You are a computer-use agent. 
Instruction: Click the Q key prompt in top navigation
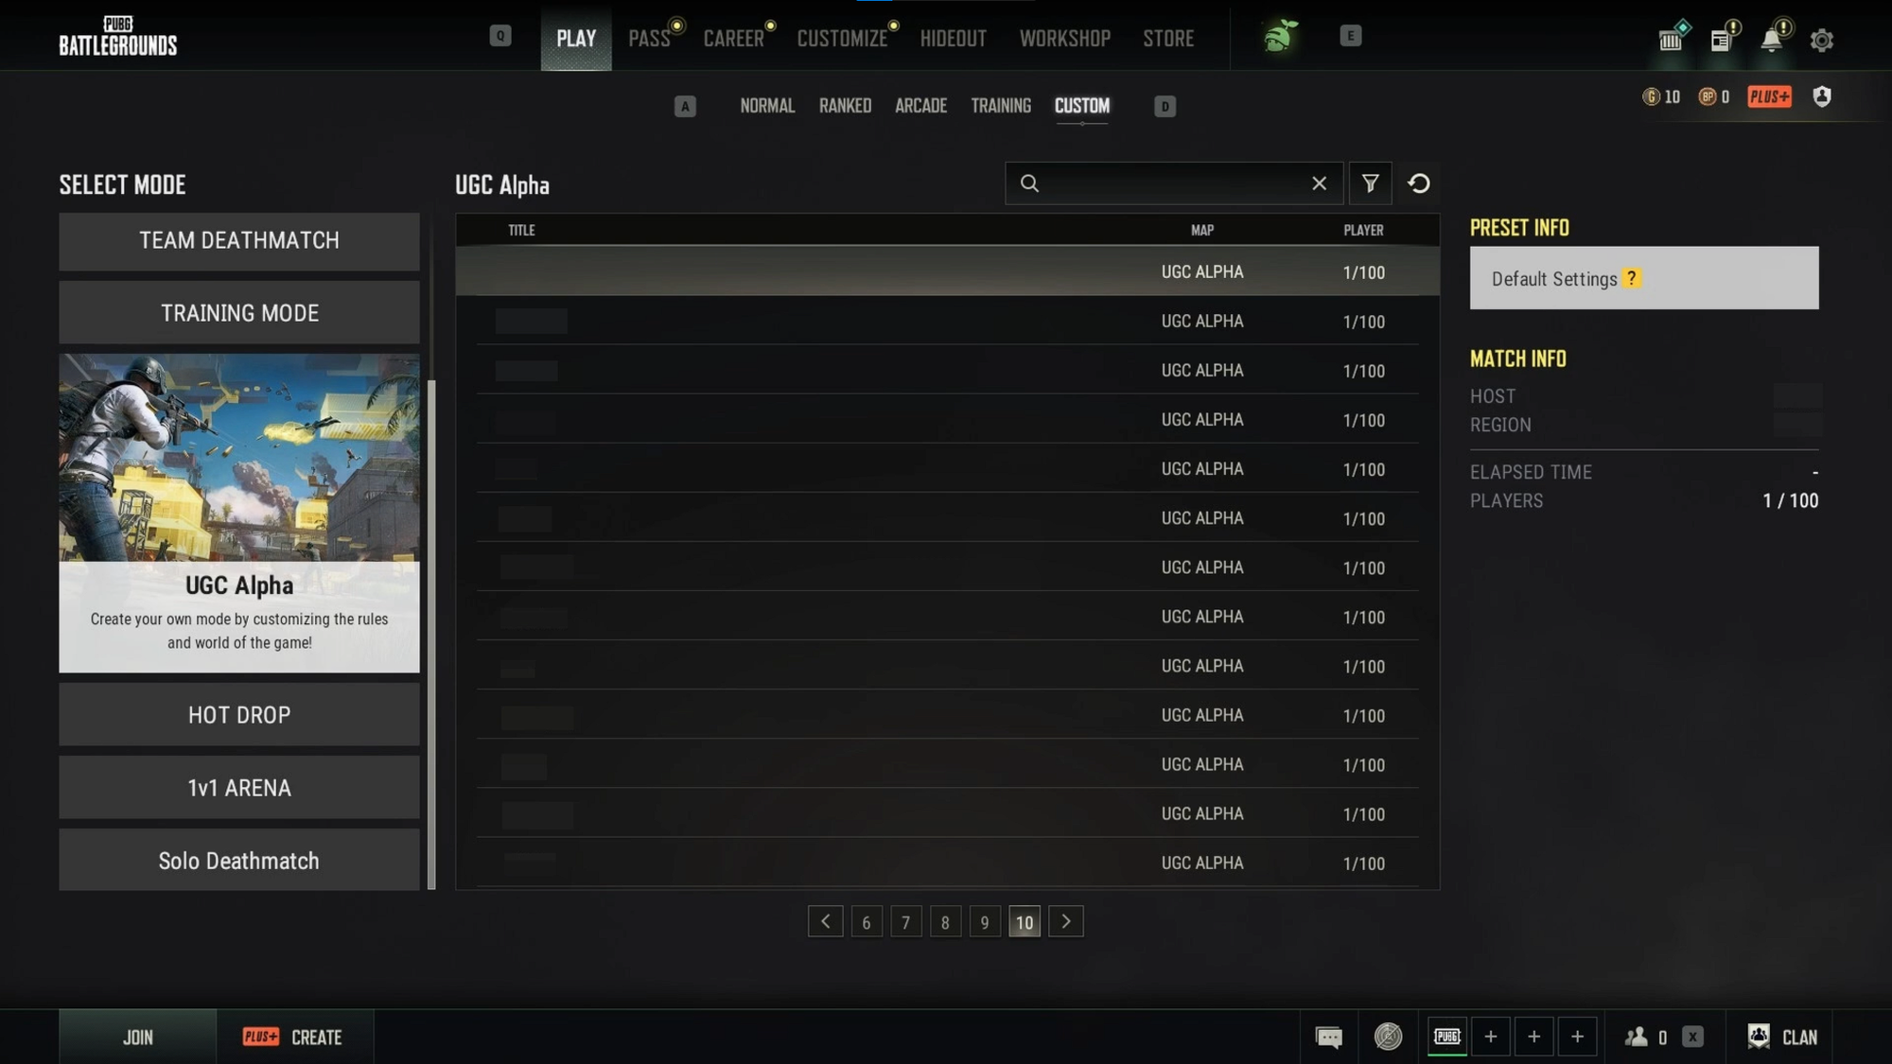(x=500, y=36)
